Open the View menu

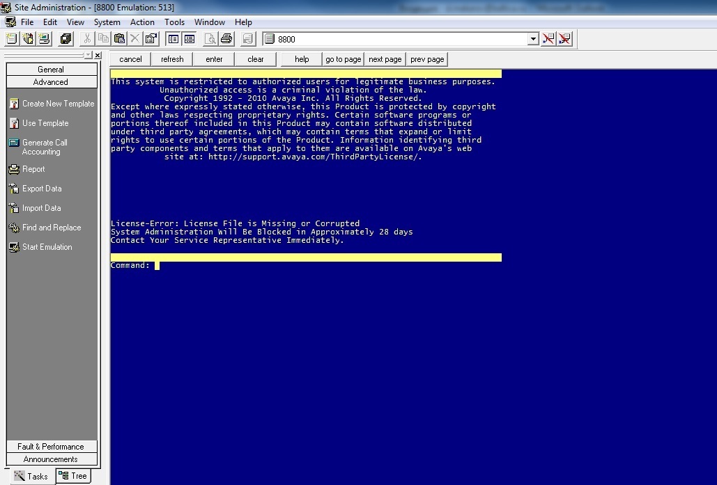(75, 22)
